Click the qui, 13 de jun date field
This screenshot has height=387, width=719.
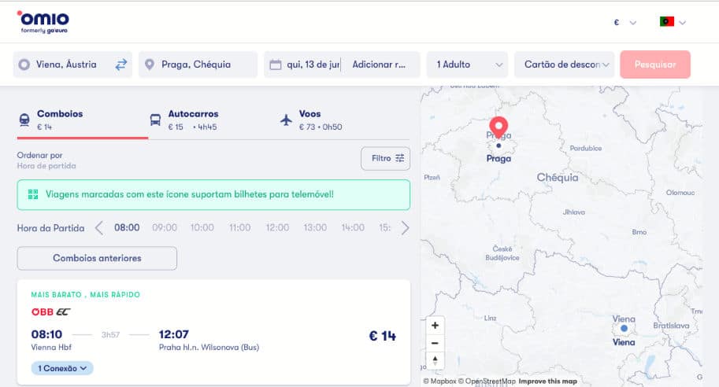tap(302, 64)
